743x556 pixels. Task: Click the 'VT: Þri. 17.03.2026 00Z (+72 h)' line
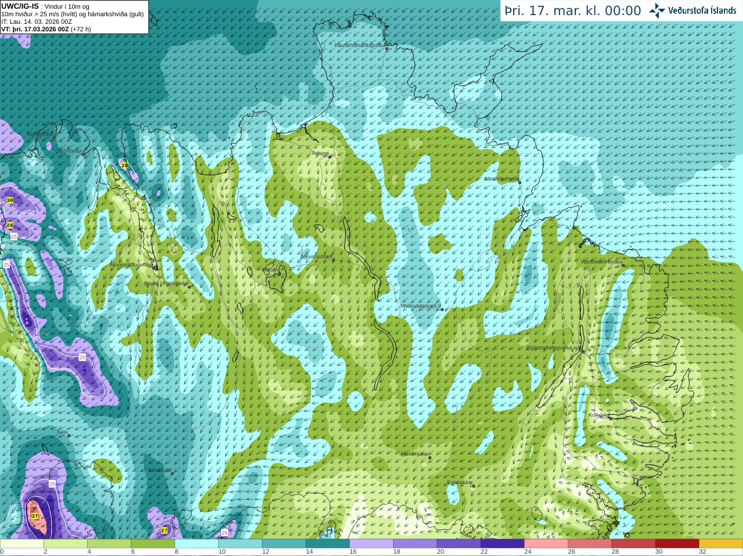pos(46,29)
